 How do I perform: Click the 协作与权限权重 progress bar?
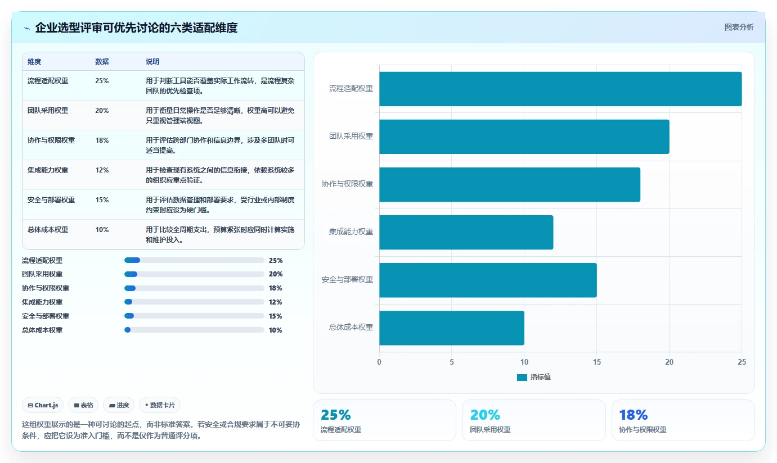pyautogui.click(x=194, y=288)
